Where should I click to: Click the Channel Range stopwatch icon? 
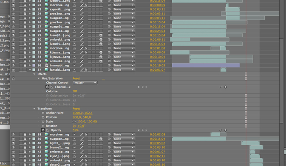pyautogui.click(x=47, y=87)
